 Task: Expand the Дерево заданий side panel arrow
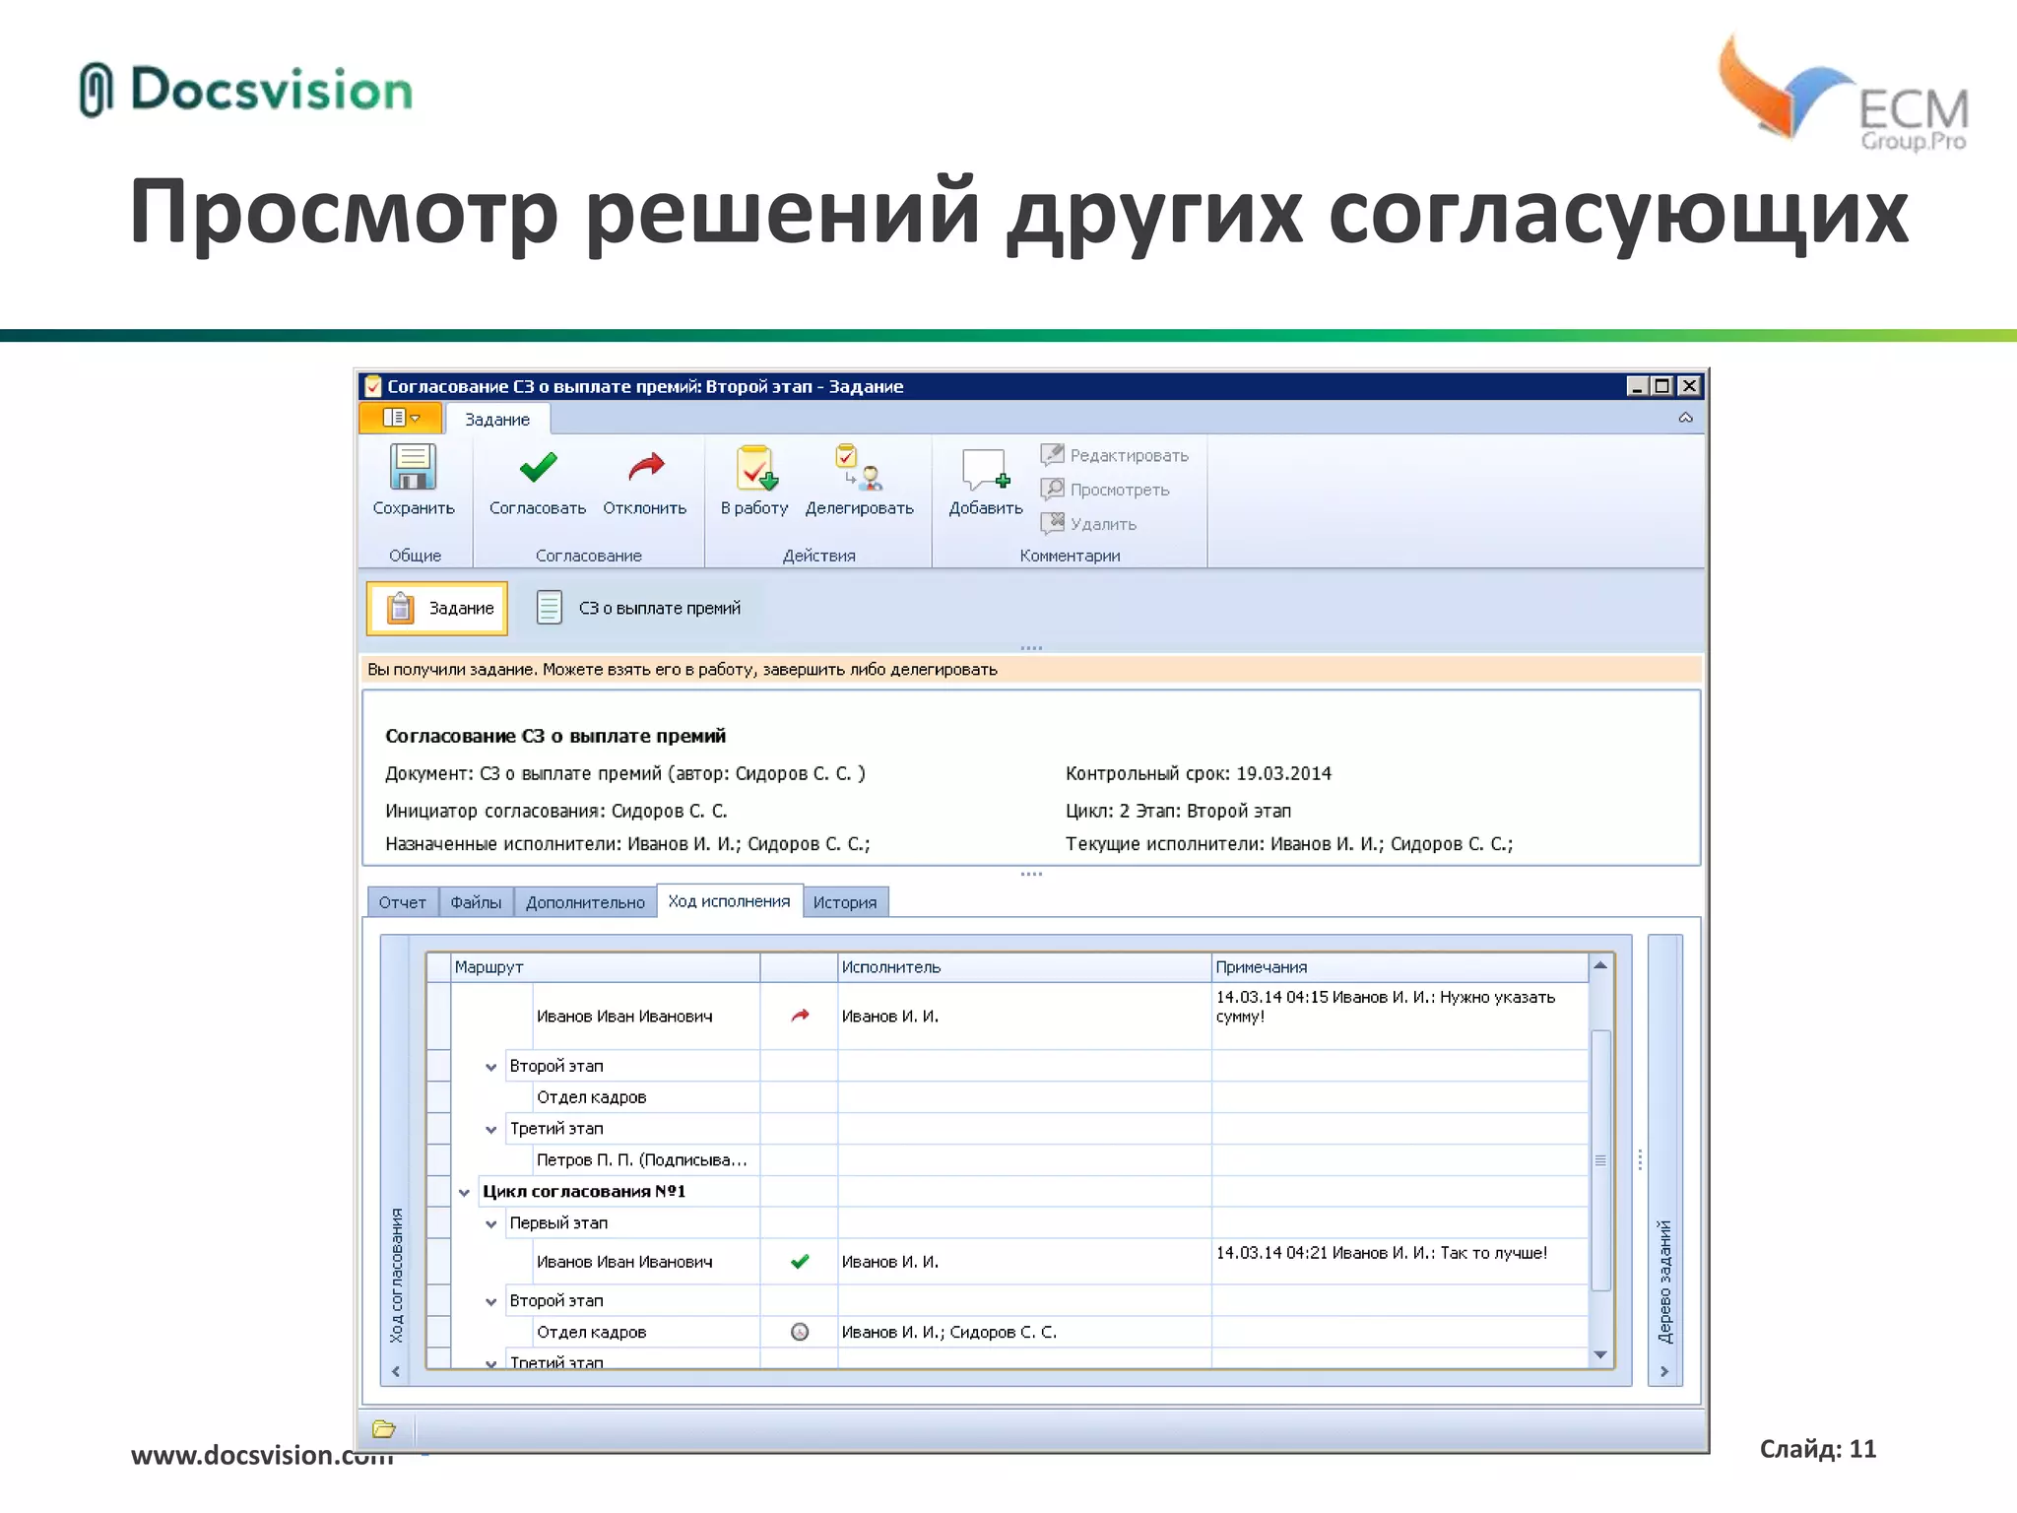pos(1664,1371)
